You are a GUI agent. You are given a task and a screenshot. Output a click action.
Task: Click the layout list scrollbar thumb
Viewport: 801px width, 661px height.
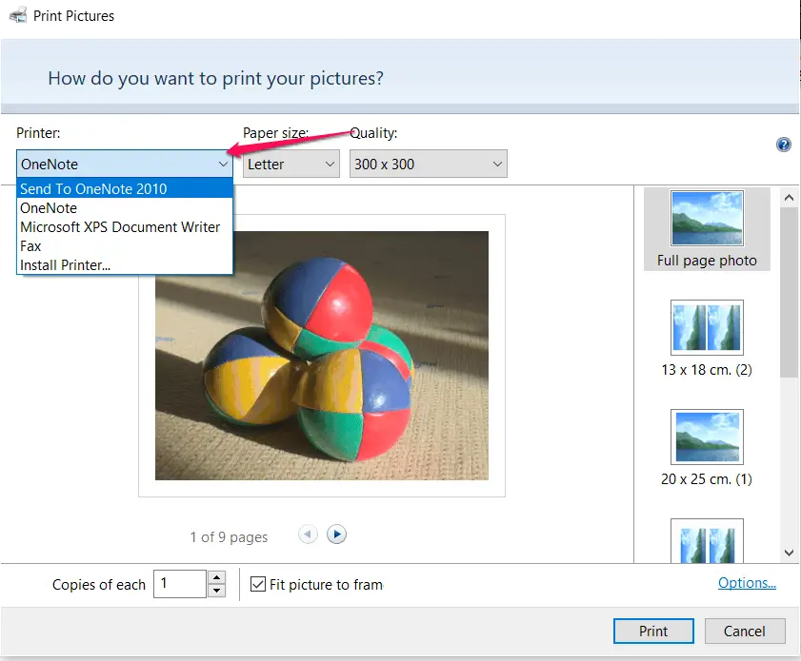(789, 292)
